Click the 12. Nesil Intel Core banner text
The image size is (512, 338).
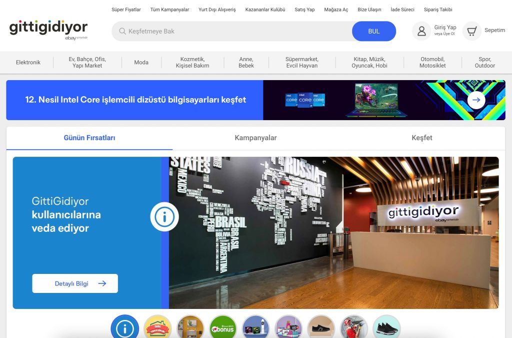(135, 100)
